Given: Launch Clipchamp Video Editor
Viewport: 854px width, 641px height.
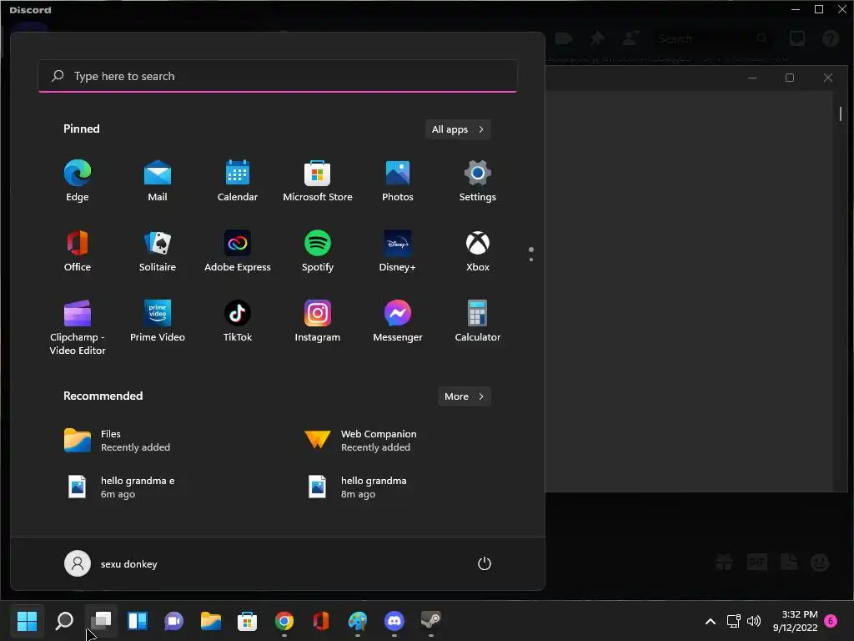Looking at the screenshot, I should [x=78, y=328].
